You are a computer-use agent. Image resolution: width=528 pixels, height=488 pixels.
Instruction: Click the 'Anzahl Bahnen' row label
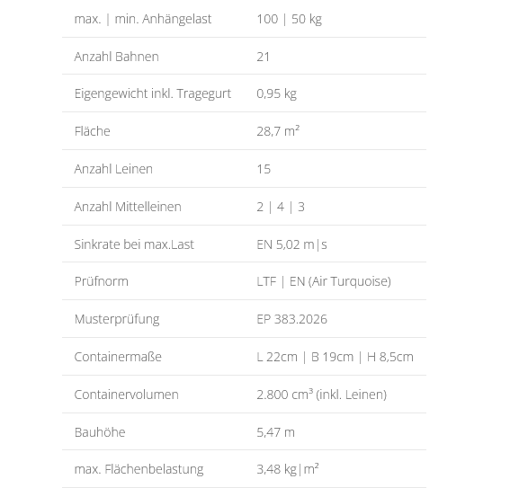point(117,57)
